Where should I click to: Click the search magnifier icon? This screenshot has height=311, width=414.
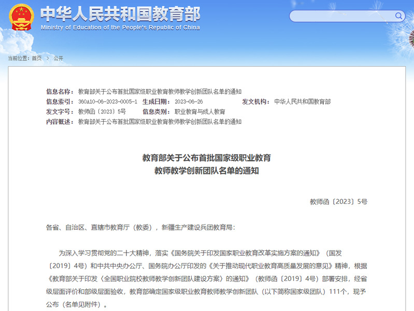pyautogui.click(x=398, y=16)
